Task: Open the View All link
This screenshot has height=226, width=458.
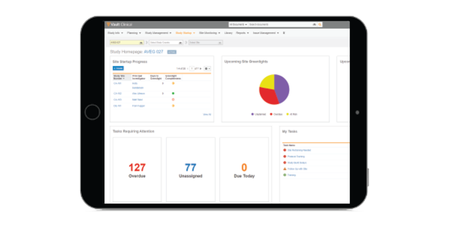Action: (x=207, y=114)
